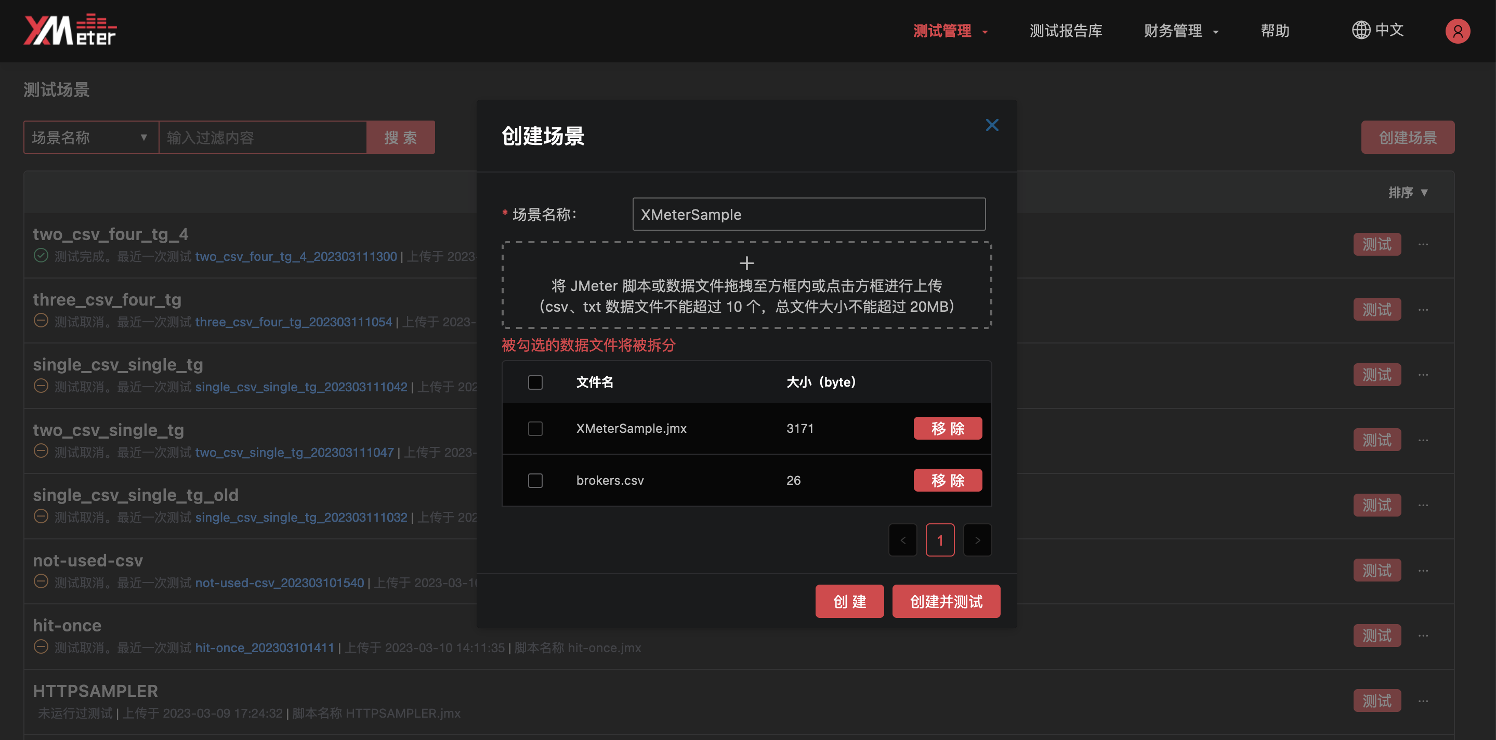Tick the XMeterSample.jmx checkbox
This screenshot has width=1496, height=740.
535,428
